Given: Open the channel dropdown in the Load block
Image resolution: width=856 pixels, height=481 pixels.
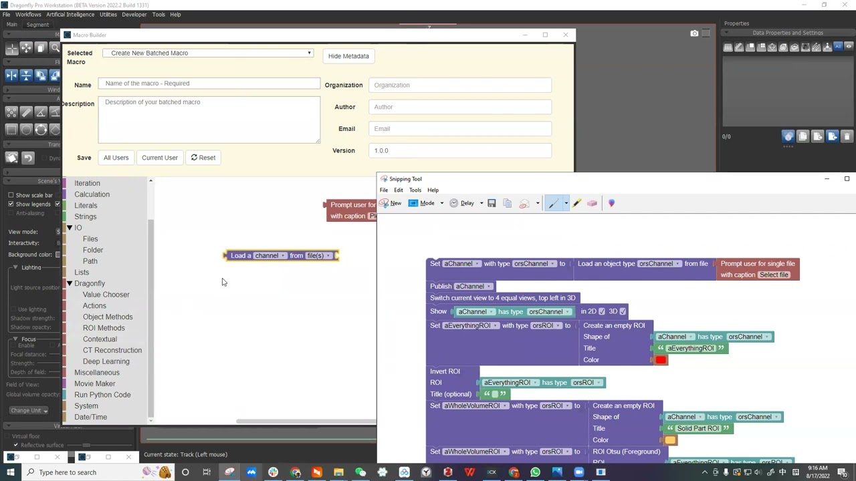Looking at the screenshot, I should [270, 256].
